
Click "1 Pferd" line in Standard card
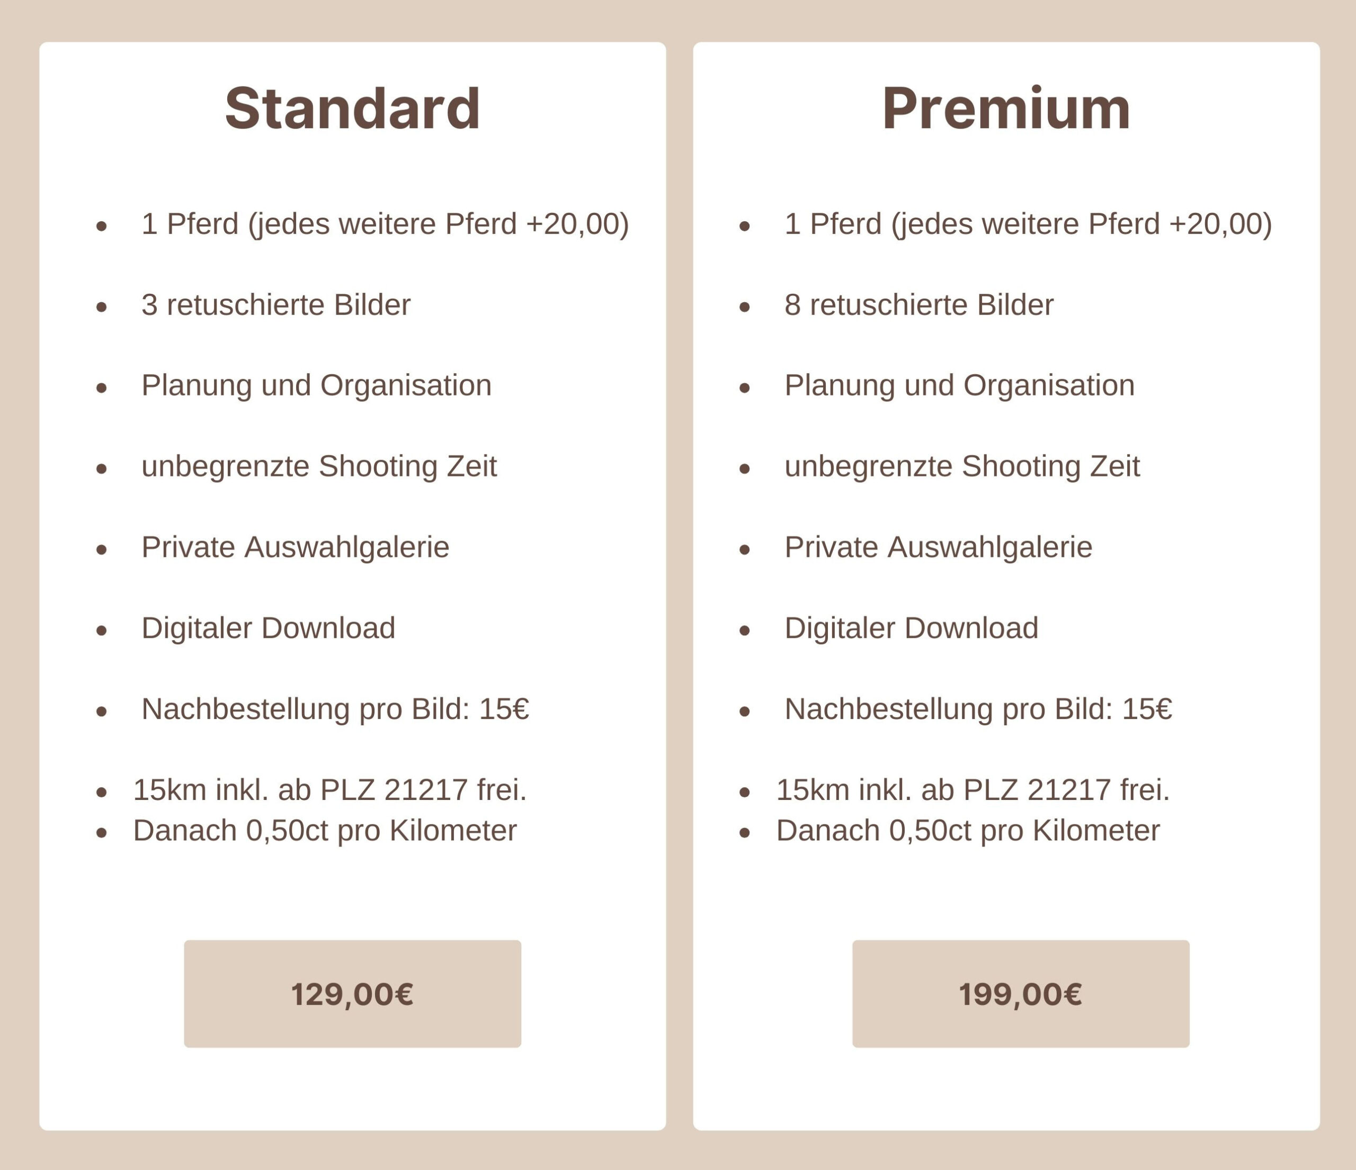coord(385,223)
